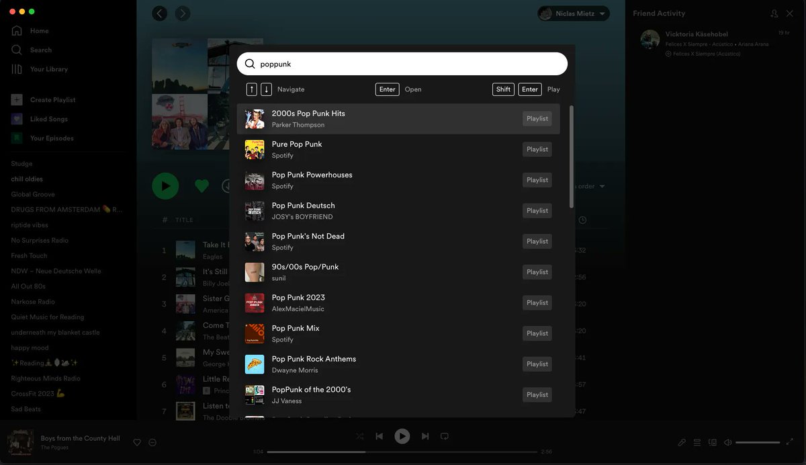Image resolution: width=806 pixels, height=465 pixels.
Task: Click the now playing Pogues album art
Action: click(20, 442)
